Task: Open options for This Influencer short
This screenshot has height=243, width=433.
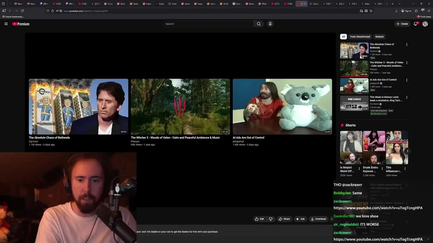Action: (405, 168)
